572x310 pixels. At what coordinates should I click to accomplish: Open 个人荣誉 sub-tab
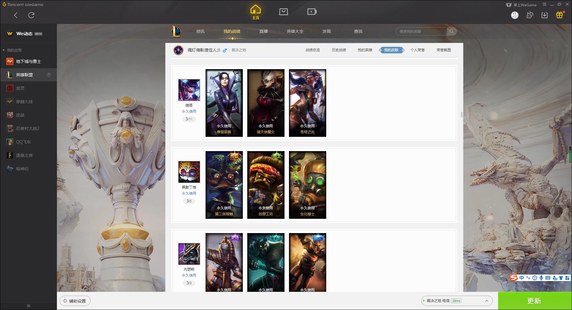click(x=417, y=50)
